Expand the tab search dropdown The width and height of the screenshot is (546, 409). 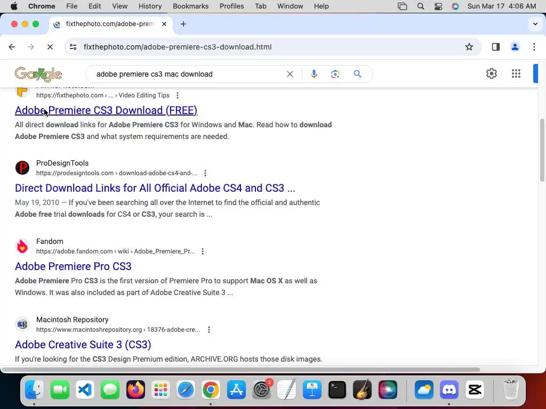[535, 24]
